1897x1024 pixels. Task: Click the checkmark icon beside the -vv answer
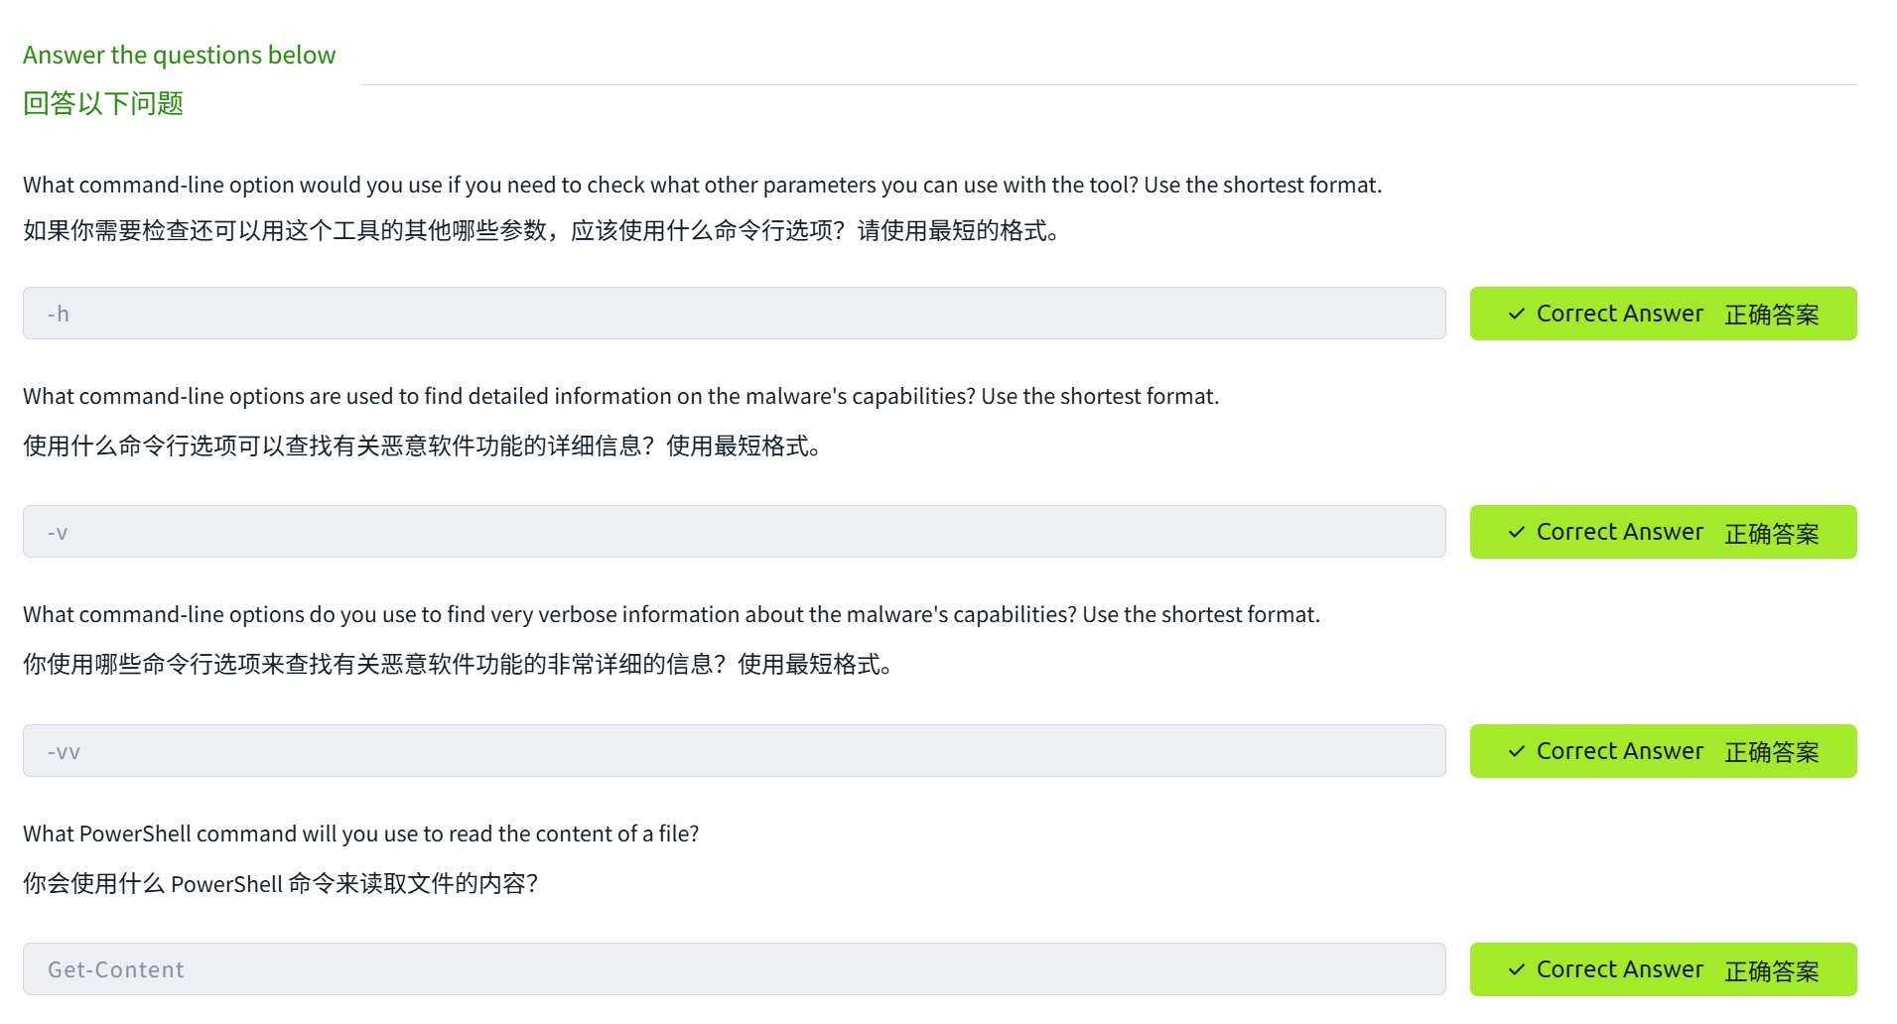click(x=1516, y=752)
